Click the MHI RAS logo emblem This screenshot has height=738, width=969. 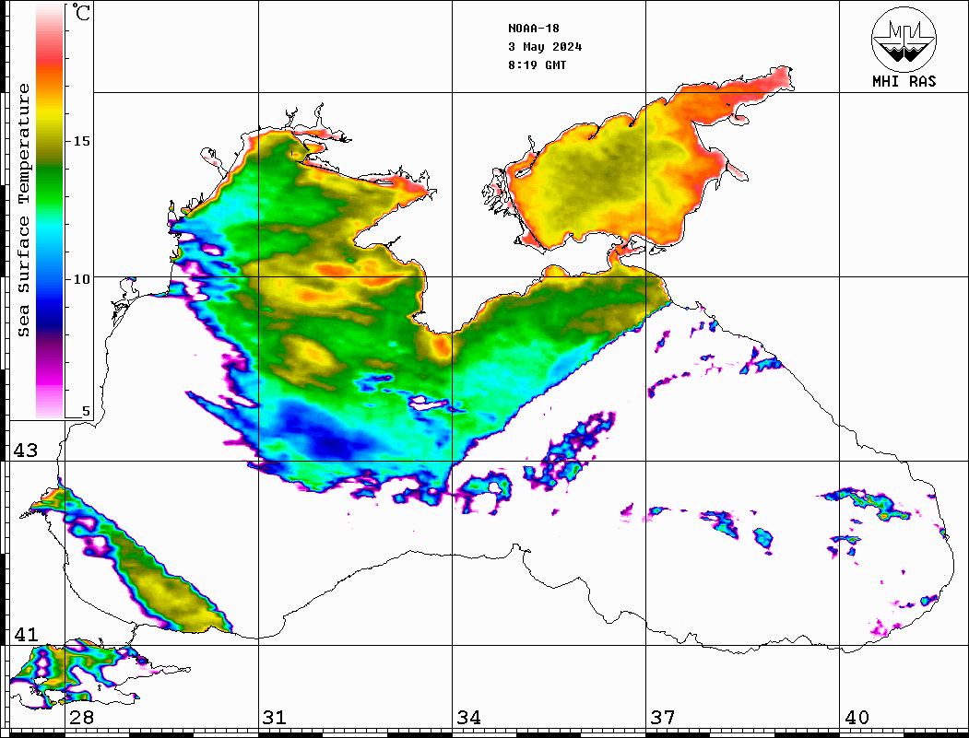click(904, 40)
